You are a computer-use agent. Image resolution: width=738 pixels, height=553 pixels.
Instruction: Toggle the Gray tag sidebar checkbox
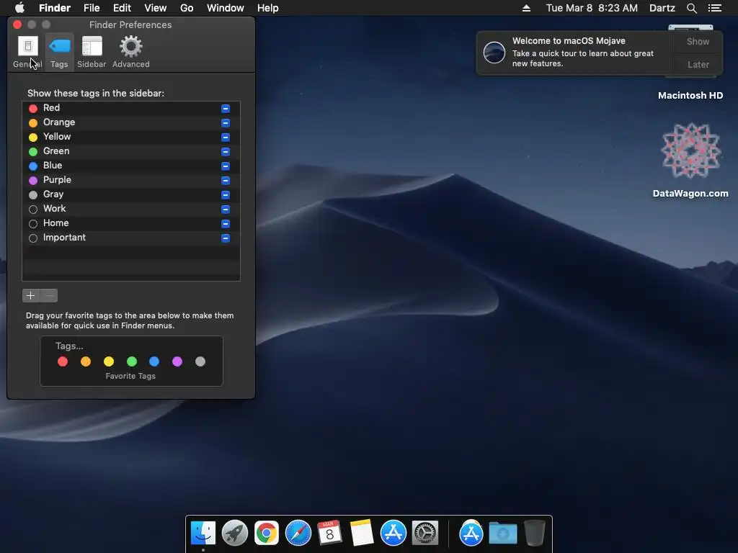(x=226, y=194)
